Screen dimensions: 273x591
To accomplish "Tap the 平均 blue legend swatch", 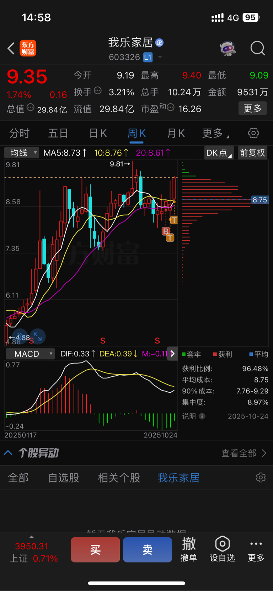I will pos(251,354).
